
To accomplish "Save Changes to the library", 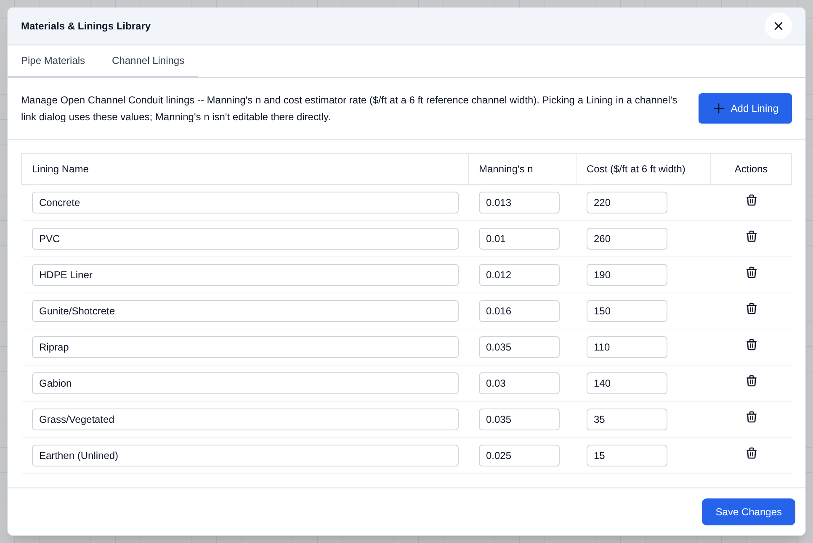I will [x=748, y=512].
